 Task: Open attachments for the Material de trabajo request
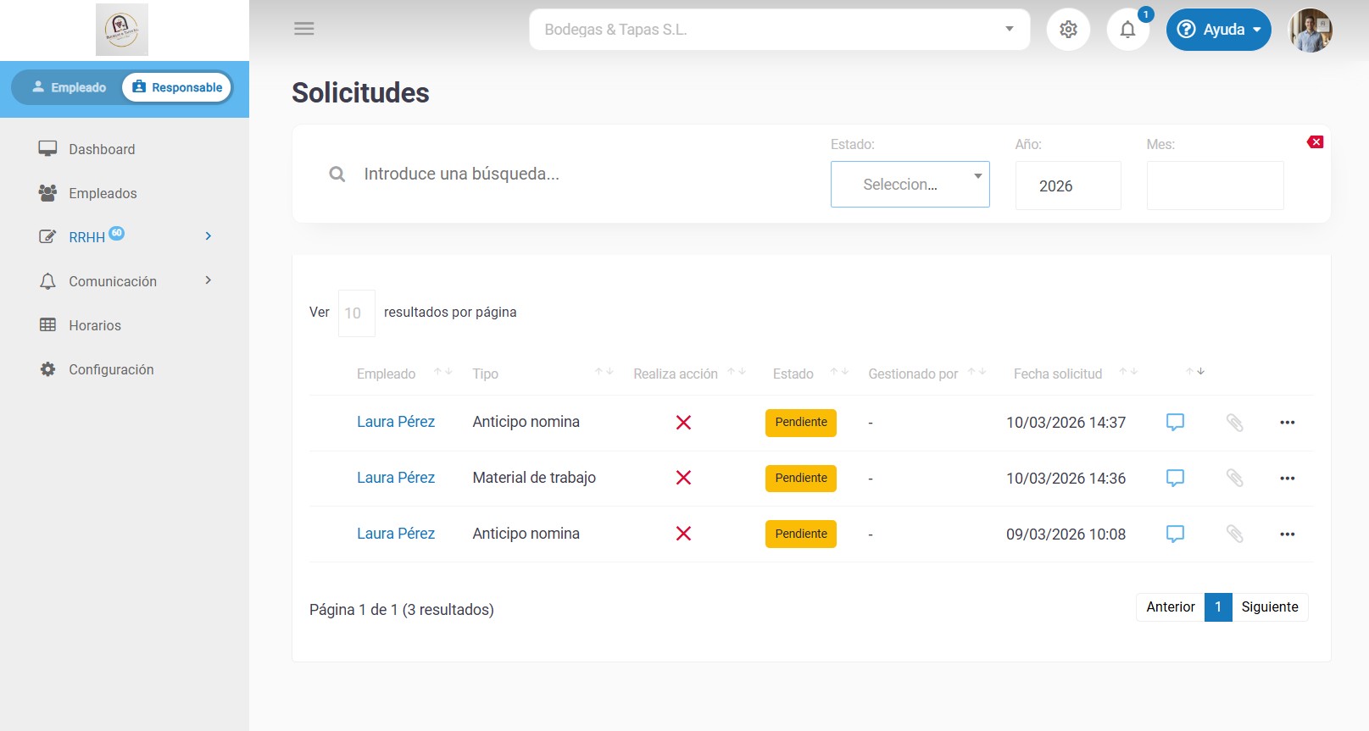[x=1235, y=478]
